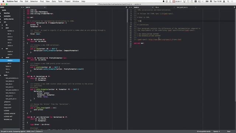Open README.md in the sidebar

coord(8,119)
